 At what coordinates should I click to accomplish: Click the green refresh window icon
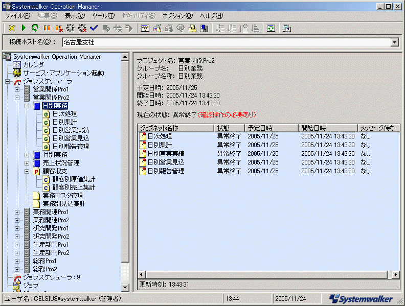click(271, 28)
